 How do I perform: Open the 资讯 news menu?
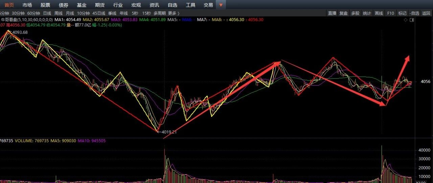click(154, 5)
